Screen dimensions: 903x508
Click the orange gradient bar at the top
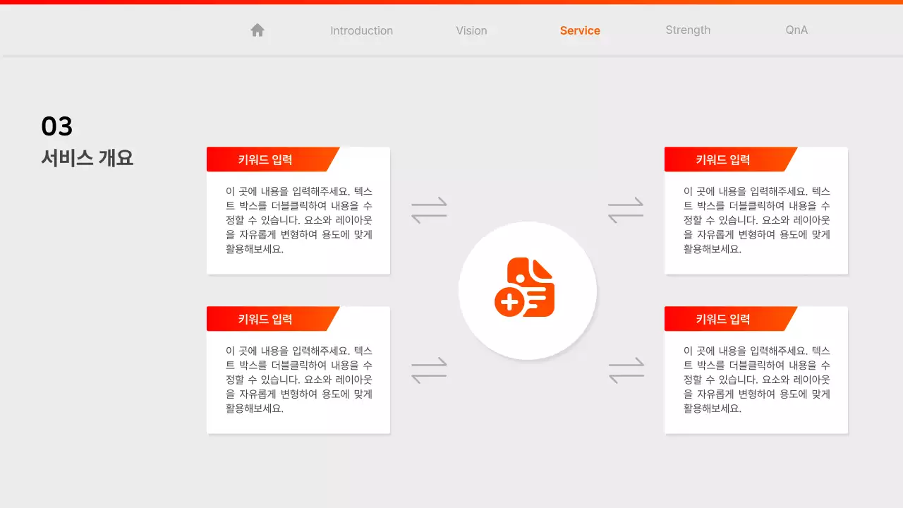(x=451, y=1)
